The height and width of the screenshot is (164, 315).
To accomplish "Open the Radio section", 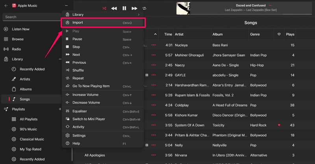I will click(16, 49).
